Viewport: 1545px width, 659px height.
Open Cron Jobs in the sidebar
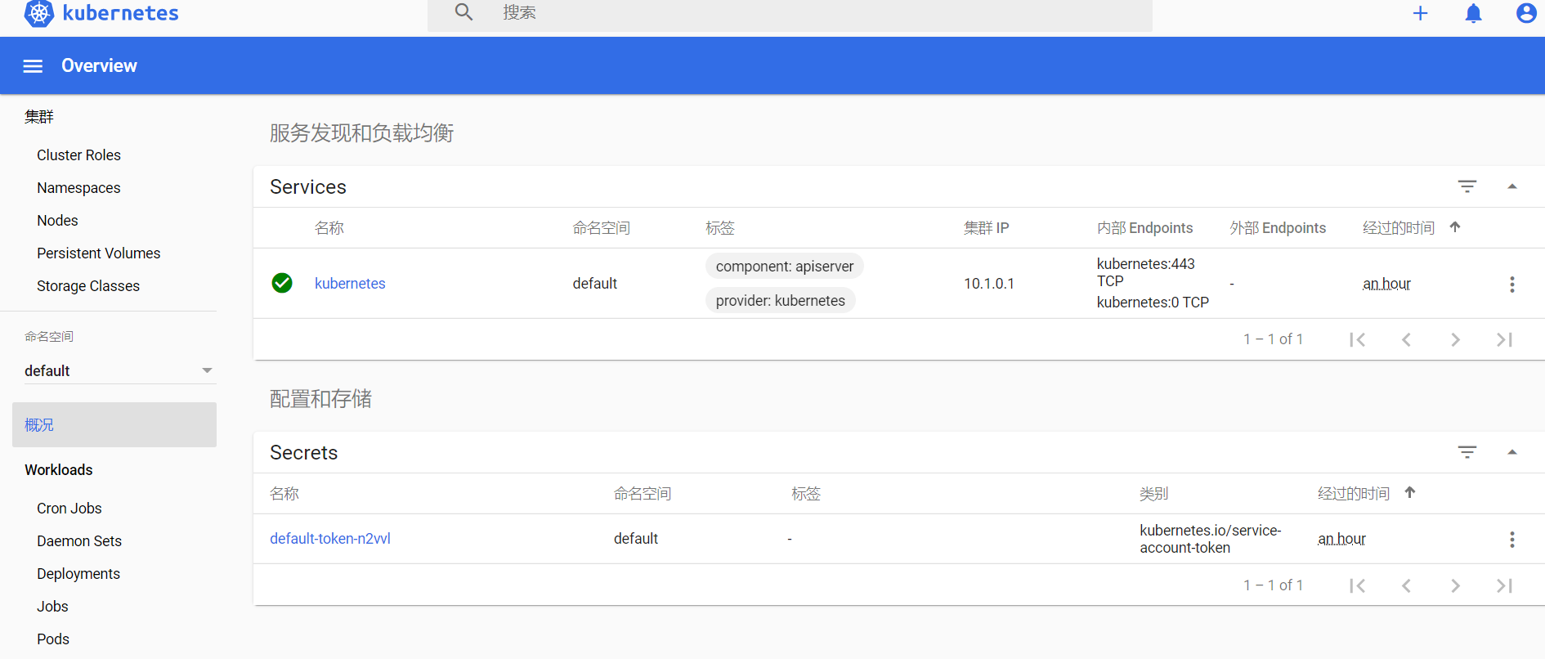[69, 509]
